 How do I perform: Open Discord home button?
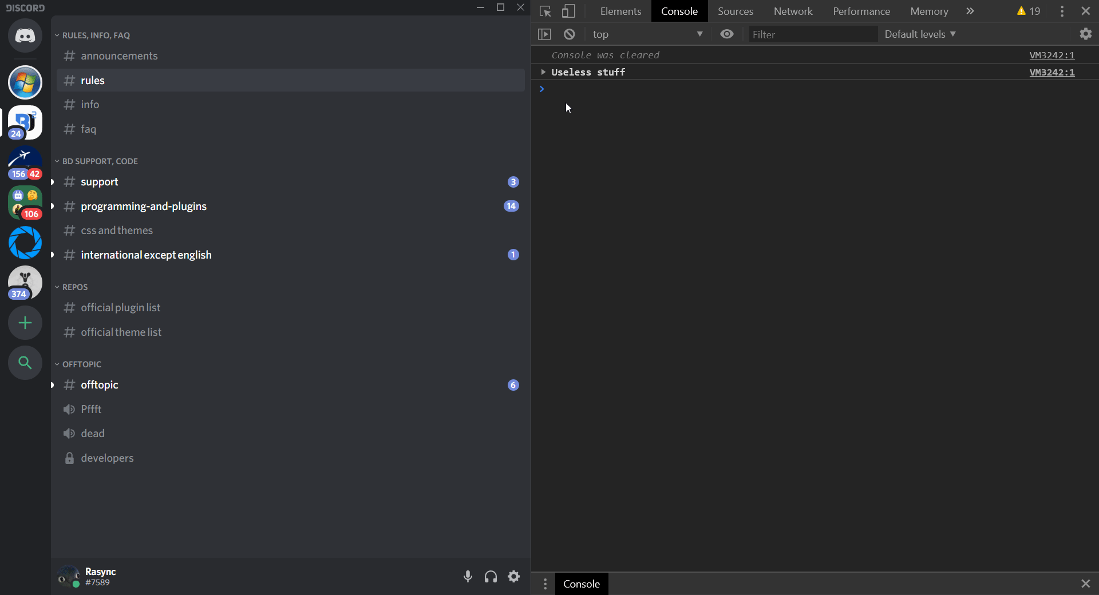point(25,35)
